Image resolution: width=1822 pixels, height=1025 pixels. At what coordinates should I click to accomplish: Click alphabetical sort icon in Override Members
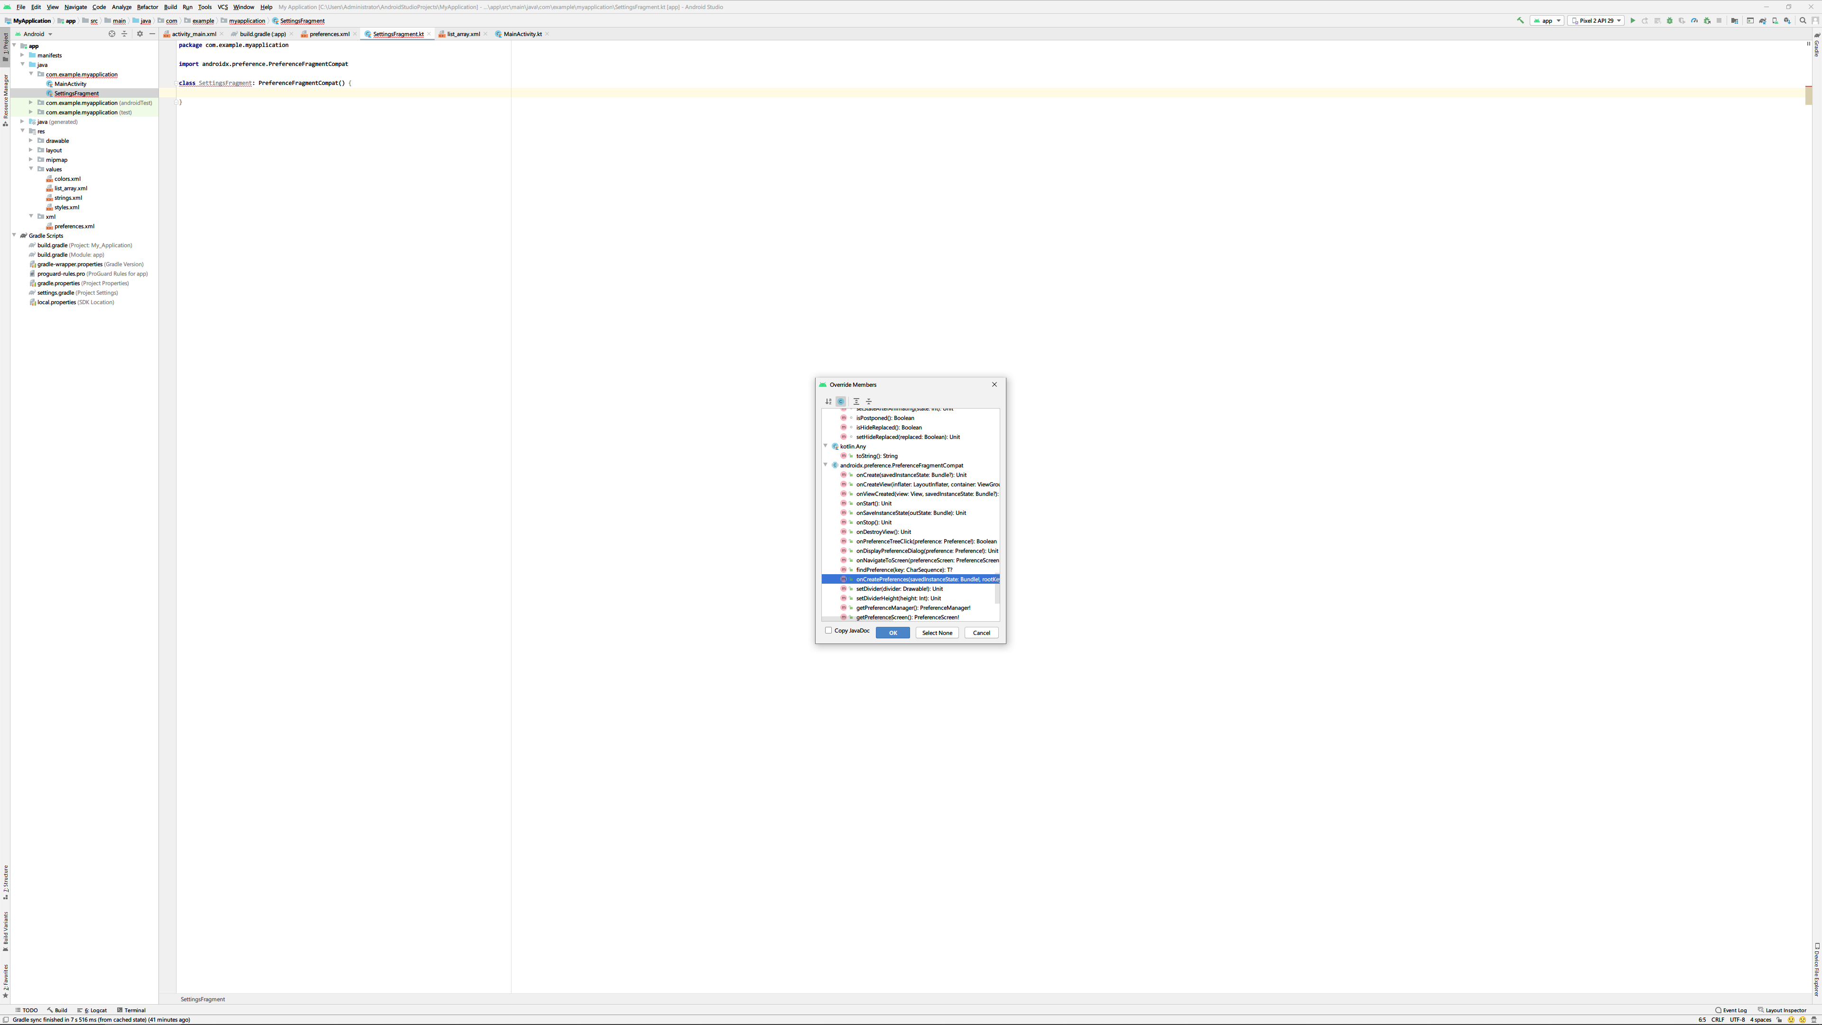click(x=828, y=401)
